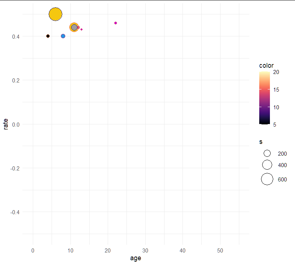This screenshot has width=295, height=265.
Task: Click the color legend value 20
Action: coord(276,72)
